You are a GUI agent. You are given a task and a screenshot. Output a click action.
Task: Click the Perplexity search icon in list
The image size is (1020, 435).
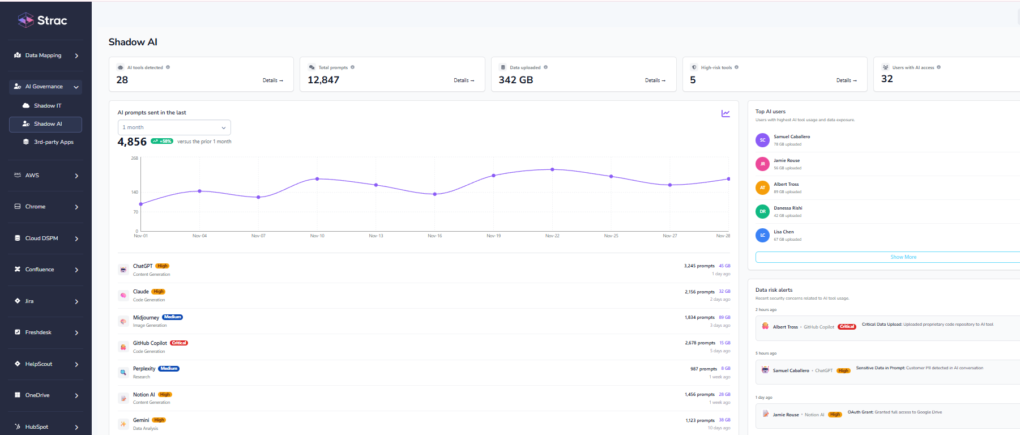(123, 372)
